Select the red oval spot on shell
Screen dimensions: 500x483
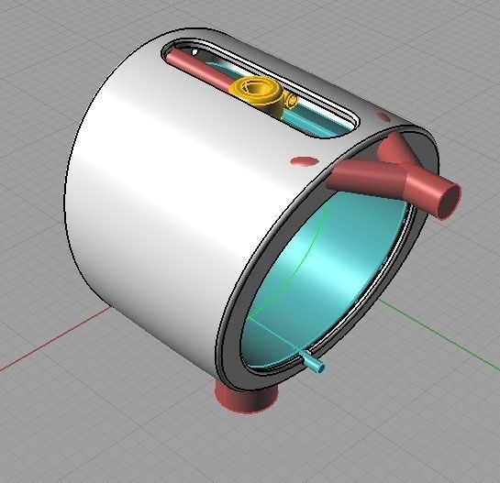point(305,161)
